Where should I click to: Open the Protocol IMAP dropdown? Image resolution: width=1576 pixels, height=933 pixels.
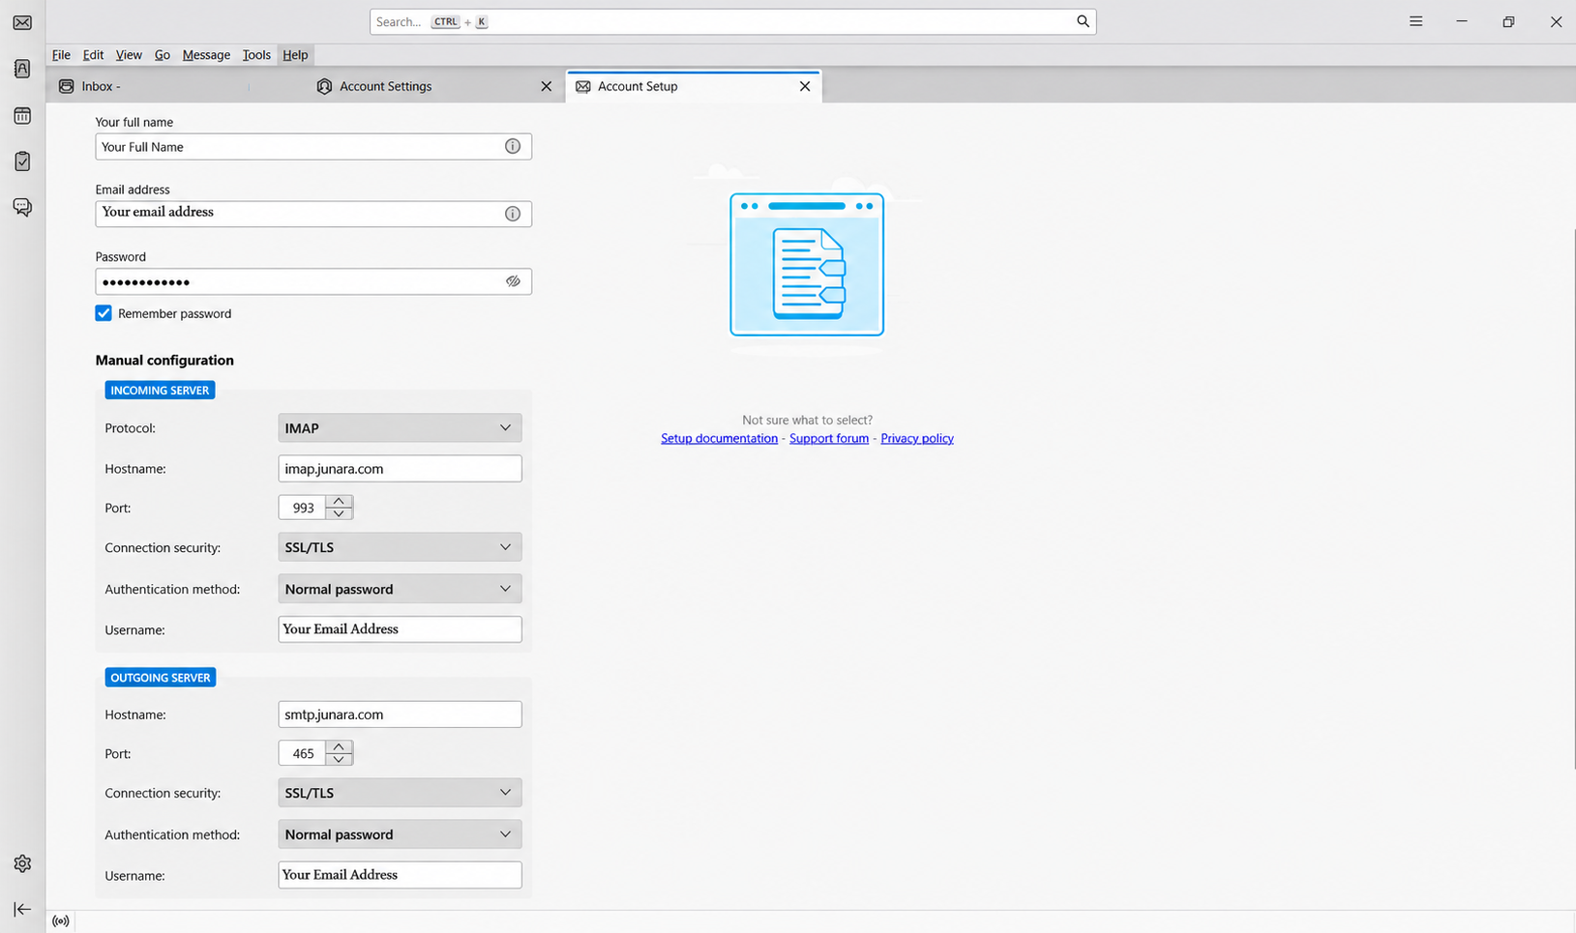pos(400,427)
